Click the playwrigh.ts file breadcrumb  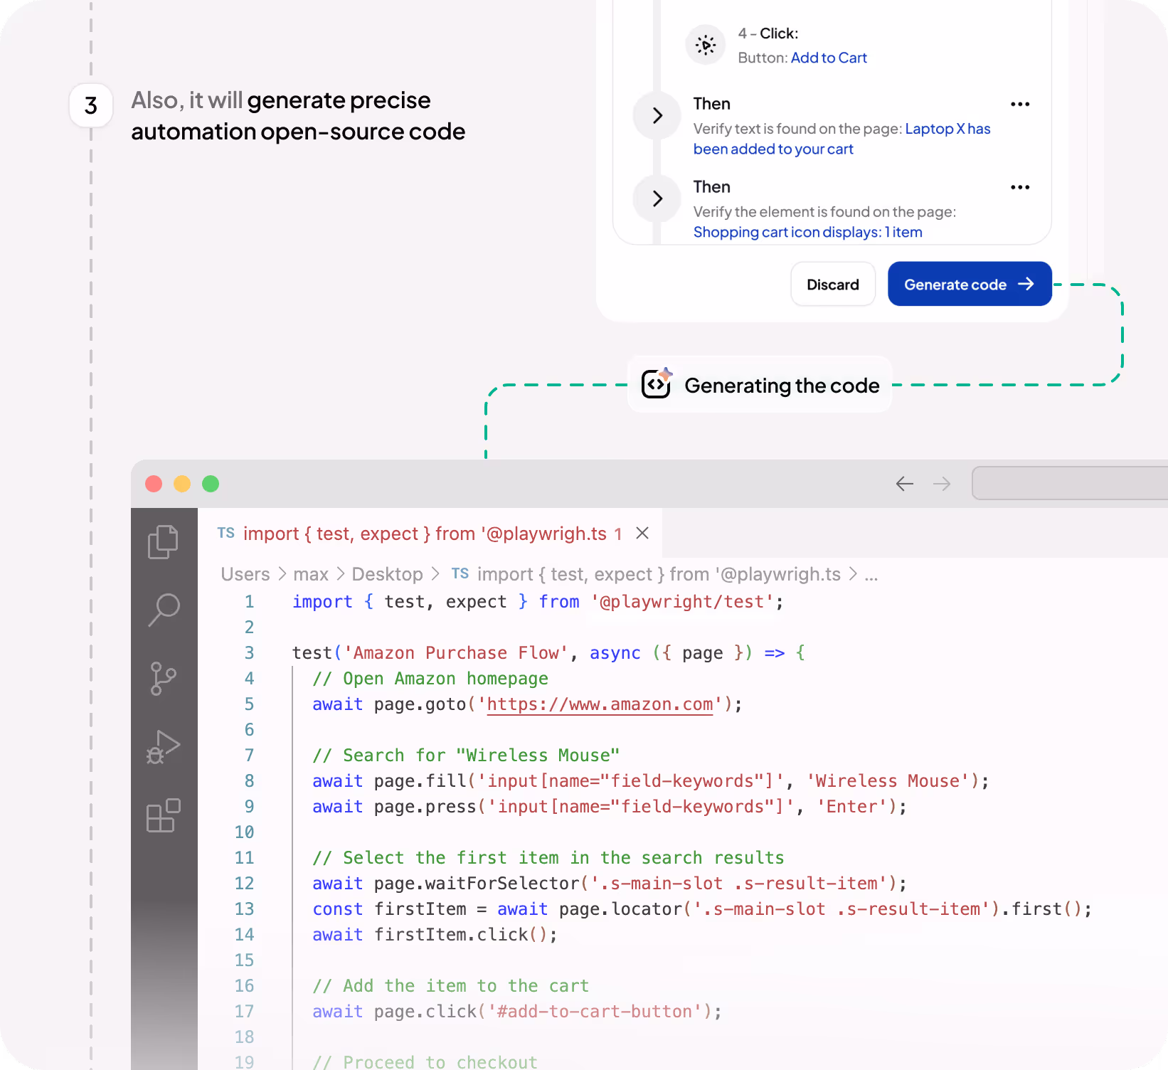click(659, 574)
